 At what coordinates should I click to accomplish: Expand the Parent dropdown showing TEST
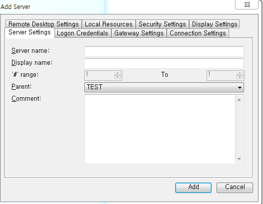[x=164, y=87]
